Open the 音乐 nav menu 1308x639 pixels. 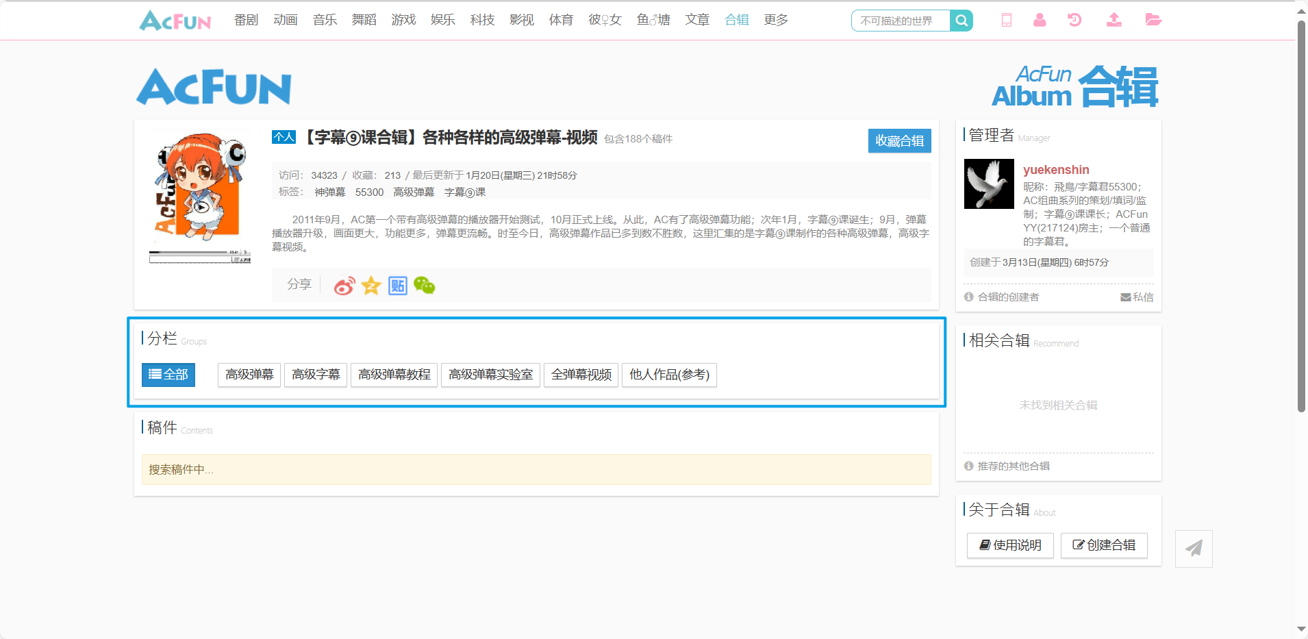point(325,20)
